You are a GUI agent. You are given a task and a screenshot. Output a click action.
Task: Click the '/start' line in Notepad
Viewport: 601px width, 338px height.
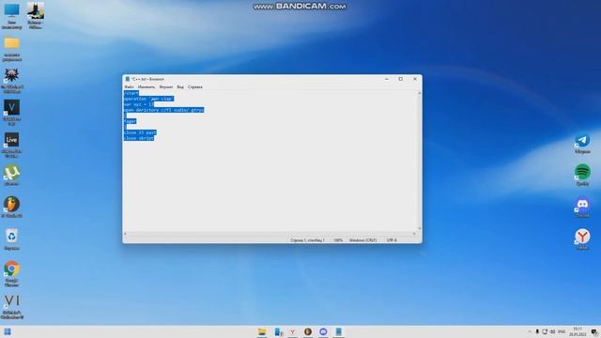click(x=131, y=93)
